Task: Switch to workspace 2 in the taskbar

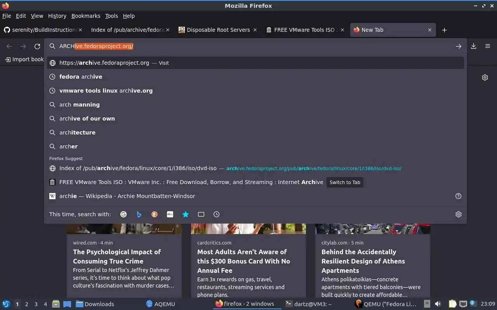Action: 27,304
